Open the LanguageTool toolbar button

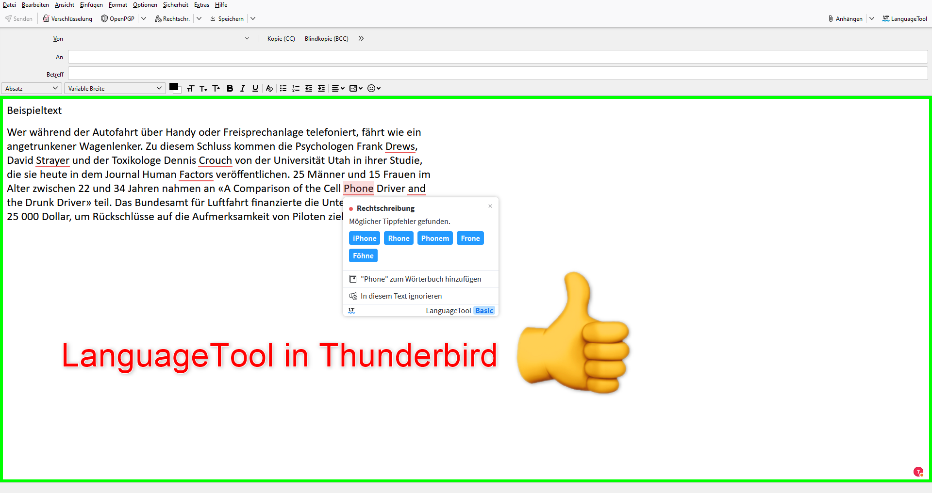904,19
